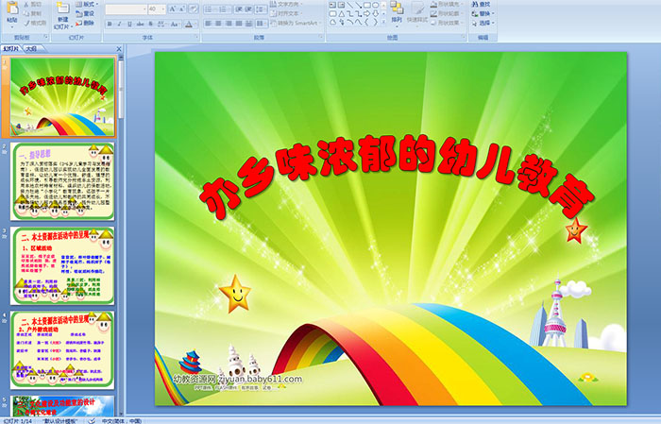Open the Shape Fill (形状填充) menu
This screenshot has height=424, width=661.
click(x=448, y=4)
